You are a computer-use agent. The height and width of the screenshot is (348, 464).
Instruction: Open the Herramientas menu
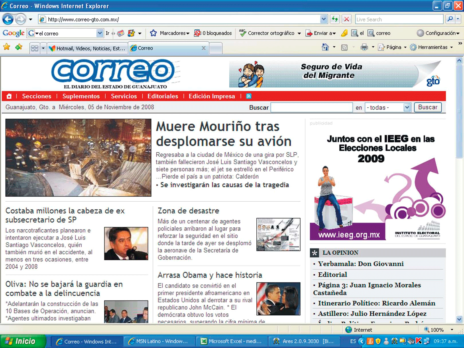[431, 47]
